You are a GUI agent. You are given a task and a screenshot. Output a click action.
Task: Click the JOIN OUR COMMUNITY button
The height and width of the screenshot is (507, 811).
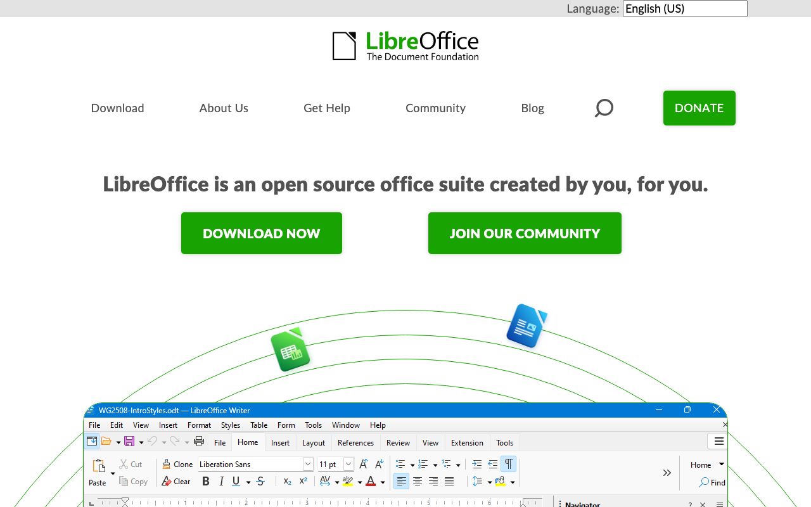click(x=525, y=233)
